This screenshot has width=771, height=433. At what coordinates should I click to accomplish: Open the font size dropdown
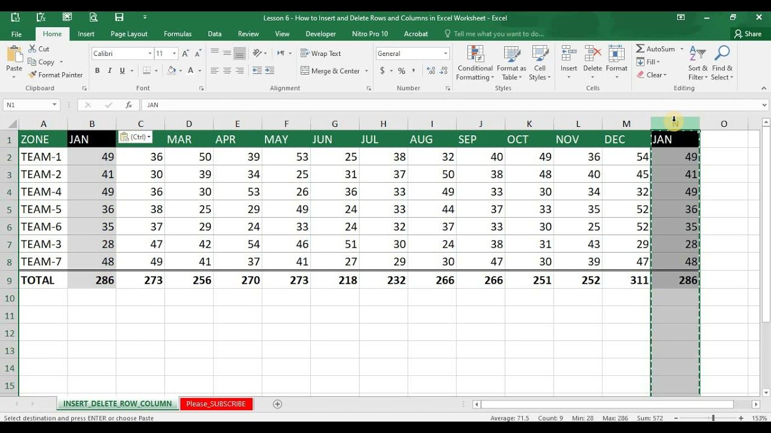[x=174, y=54]
